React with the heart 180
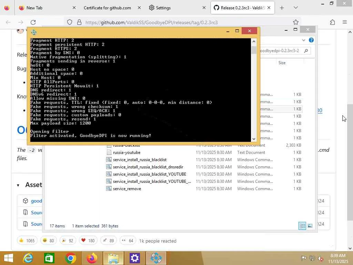This screenshot has width=353, height=265. (x=88, y=241)
